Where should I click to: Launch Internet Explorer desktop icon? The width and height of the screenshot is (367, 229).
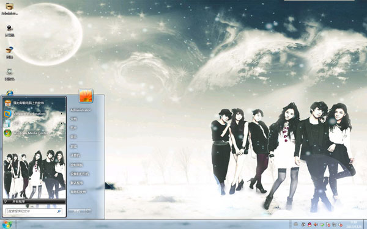10,93
